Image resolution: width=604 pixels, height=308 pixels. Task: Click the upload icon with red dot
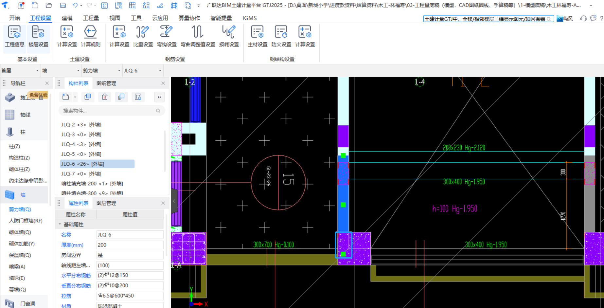point(21,5)
